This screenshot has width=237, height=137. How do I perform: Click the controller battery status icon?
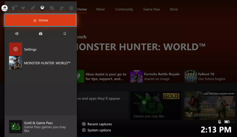227,122
